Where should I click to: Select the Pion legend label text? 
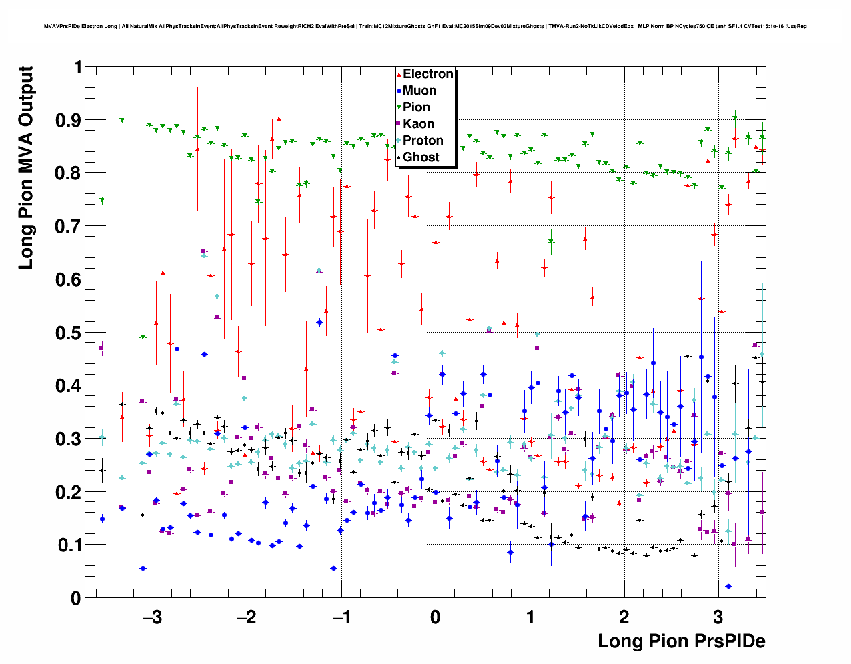[416, 107]
